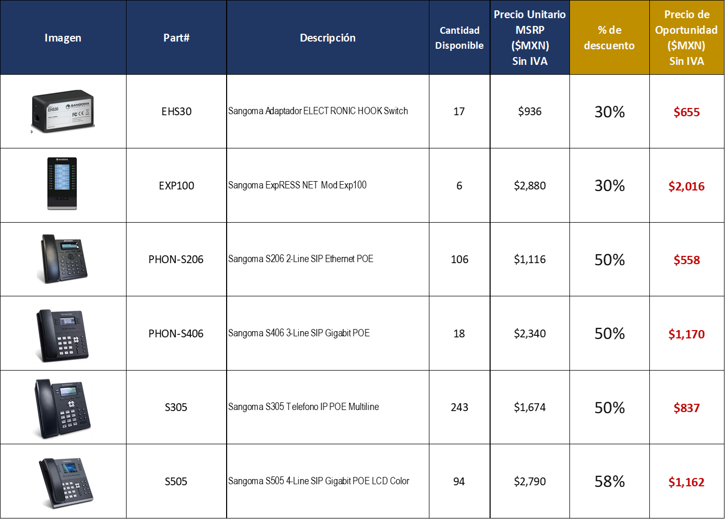Screen dimensions: 725x519
Task: Click the $1,116 MSRP price
Action: pos(530,259)
